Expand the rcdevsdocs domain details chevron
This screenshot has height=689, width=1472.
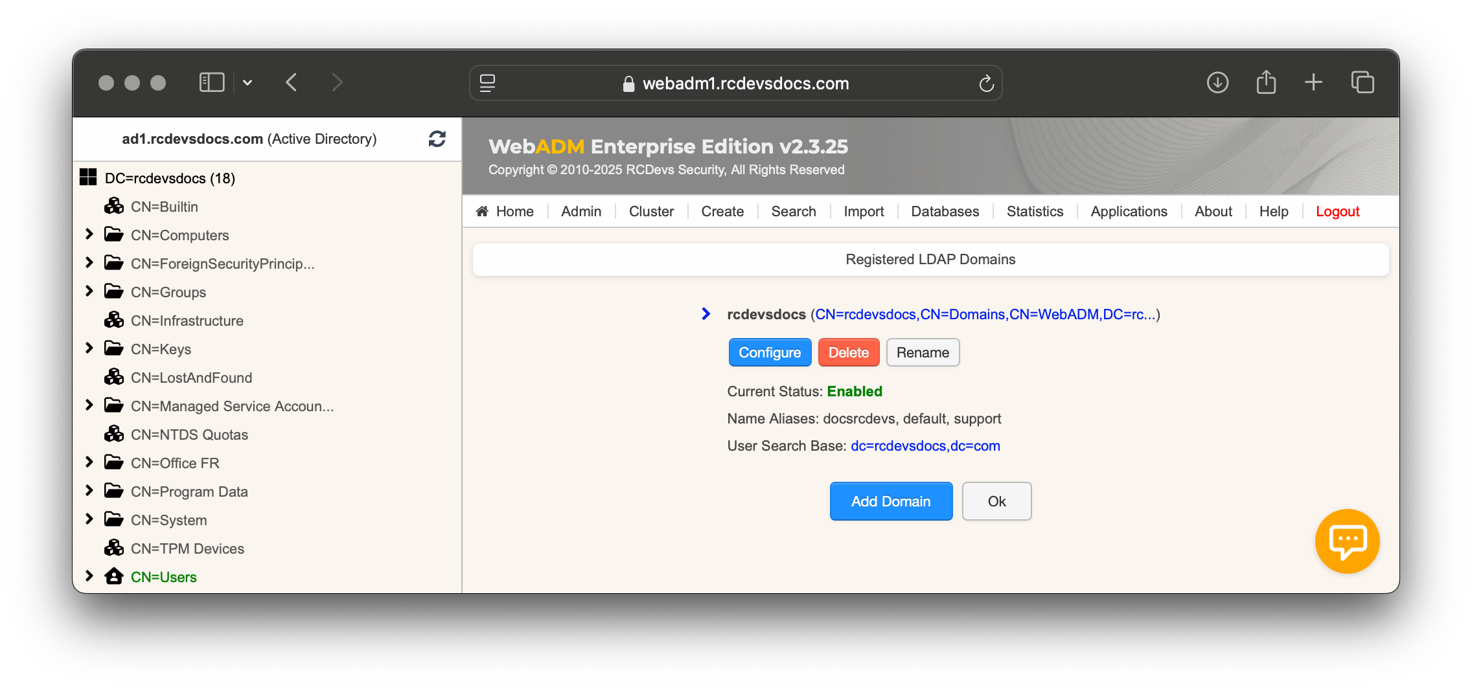pos(706,314)
